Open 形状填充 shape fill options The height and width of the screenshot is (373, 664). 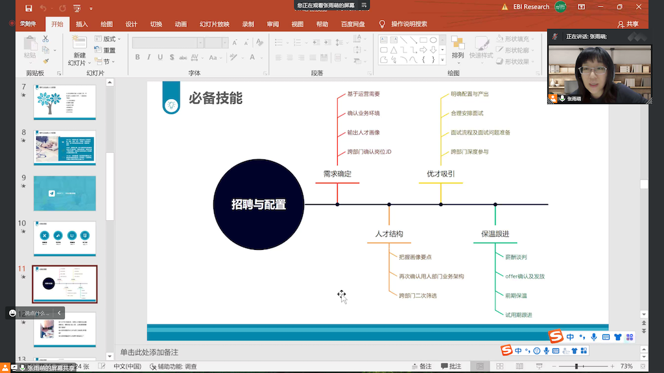click(x=516, y=38)
